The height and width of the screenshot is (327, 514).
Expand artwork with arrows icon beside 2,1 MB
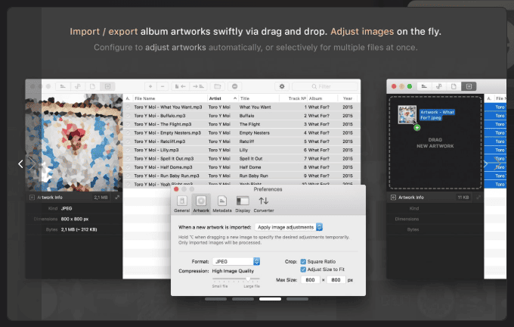tap(117, 198)
